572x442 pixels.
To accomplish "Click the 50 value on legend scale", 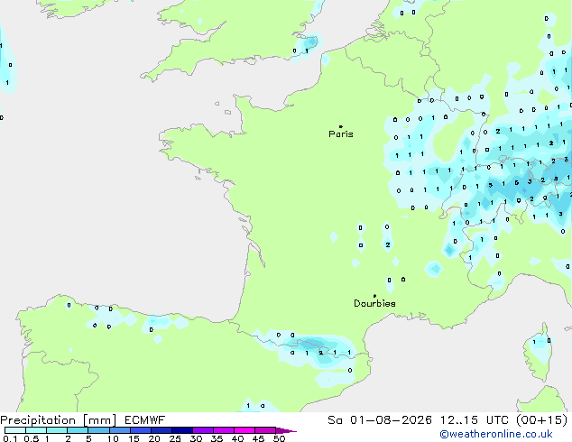I will [x=279, y=438].
